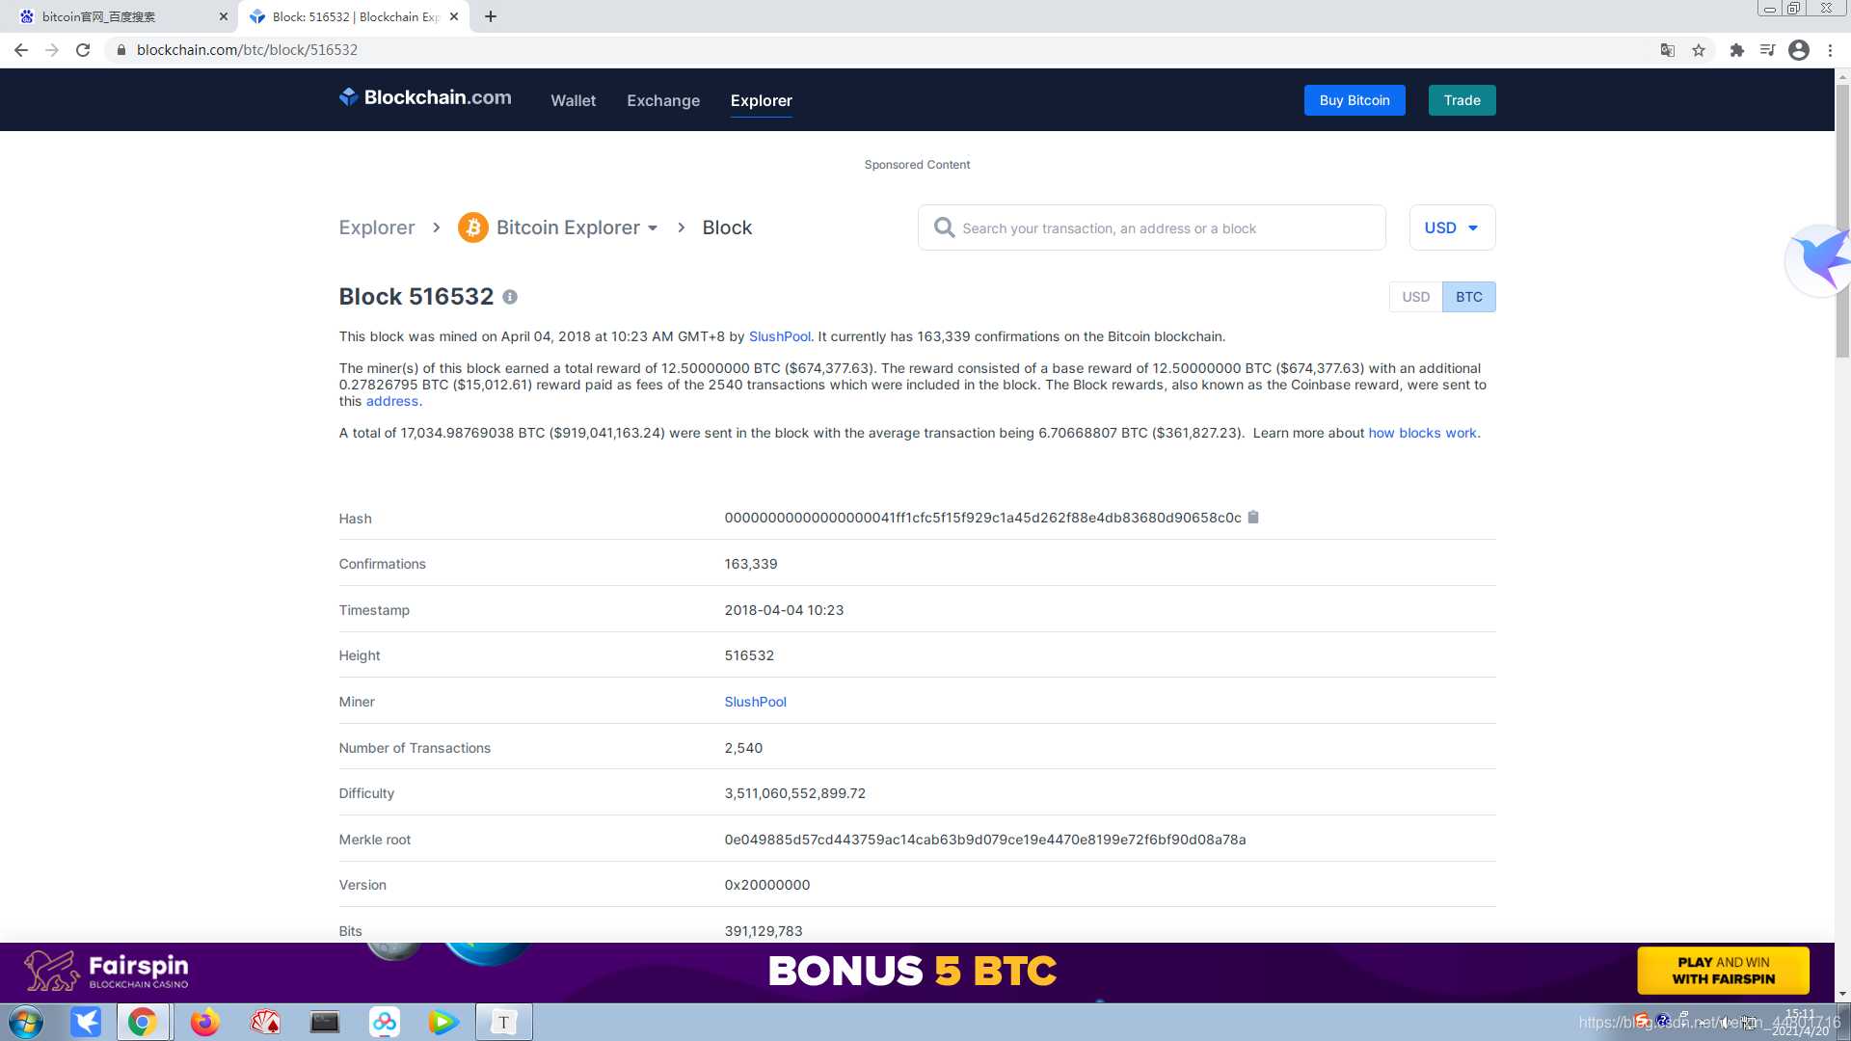Viewport: 1851px width, 1041px height.
Task: Open the USD currency selector dropdown
Action: [x=1451, y=227]
